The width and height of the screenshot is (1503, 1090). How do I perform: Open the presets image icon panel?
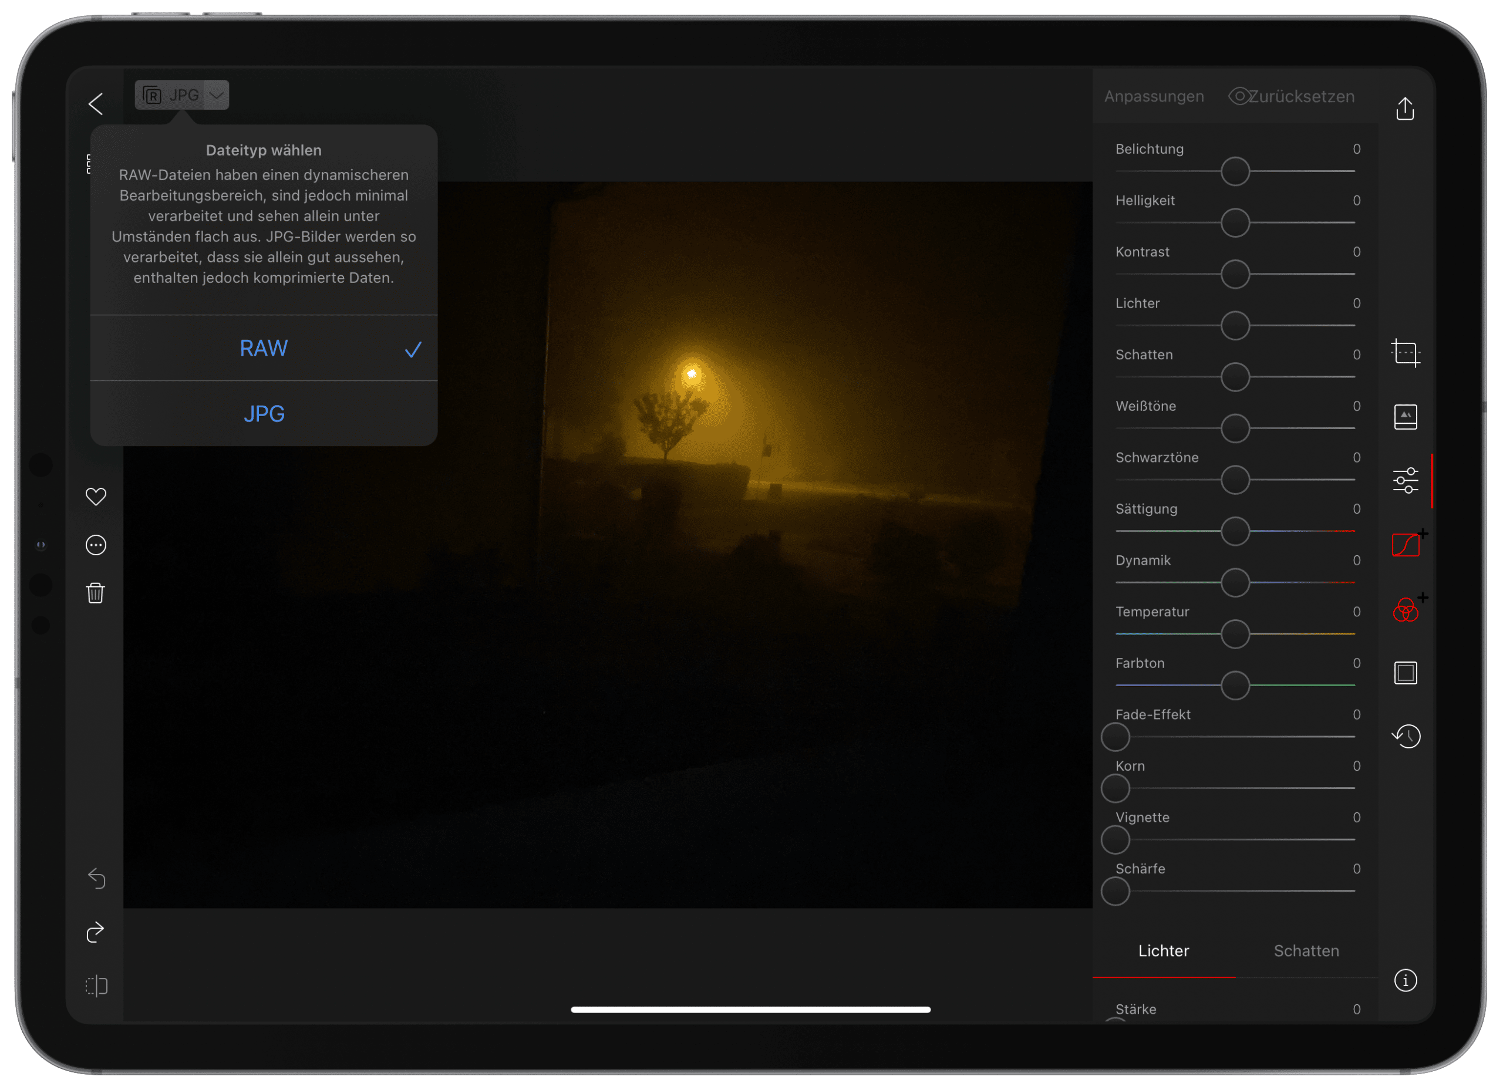coord(1405,417)
